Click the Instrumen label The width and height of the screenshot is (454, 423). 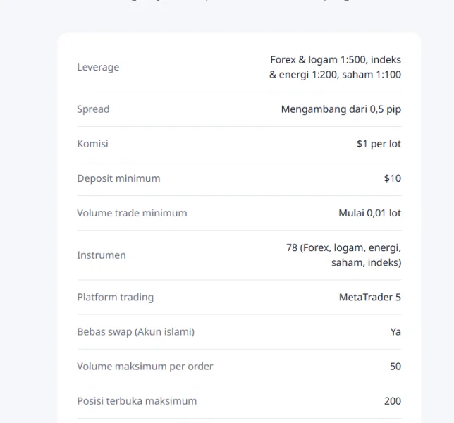102,255
